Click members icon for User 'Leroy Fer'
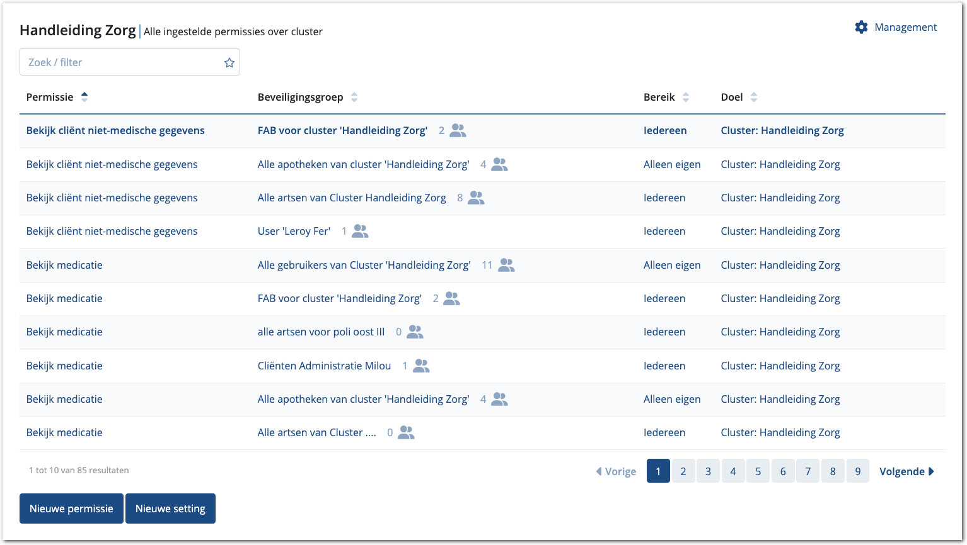This screenshot has height=545, width=967. pos(360,232)
